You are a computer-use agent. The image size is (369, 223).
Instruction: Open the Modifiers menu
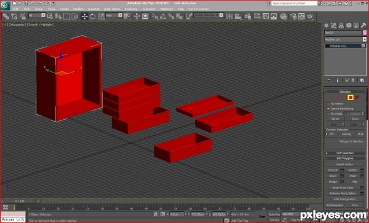[79, 9]
